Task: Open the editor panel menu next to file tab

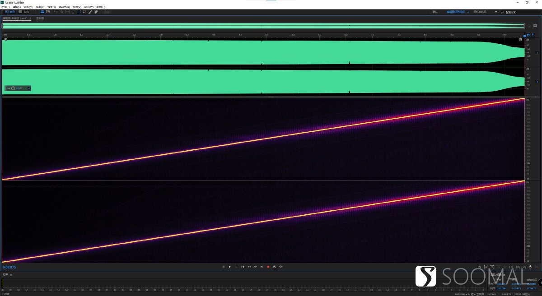Action: [x=30, y=18]
